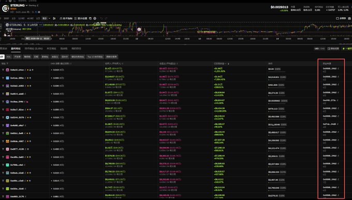Click the green one-click button at right
The width and height of the screenshot is (352, 200).
(347, 49)
